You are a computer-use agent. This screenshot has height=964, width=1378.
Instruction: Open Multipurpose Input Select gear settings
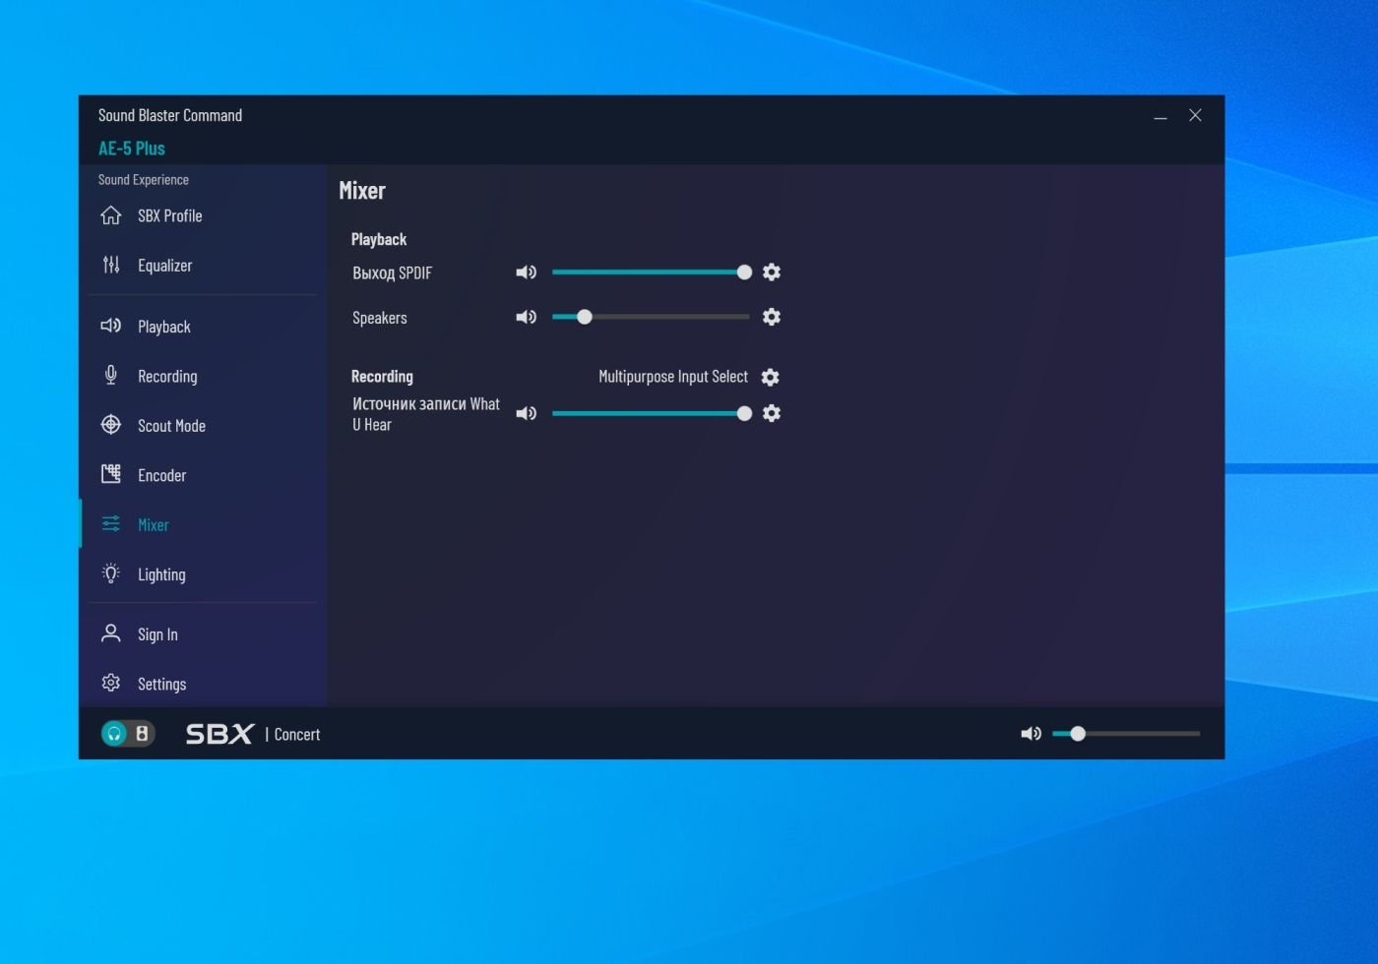(x=771, y=377)
